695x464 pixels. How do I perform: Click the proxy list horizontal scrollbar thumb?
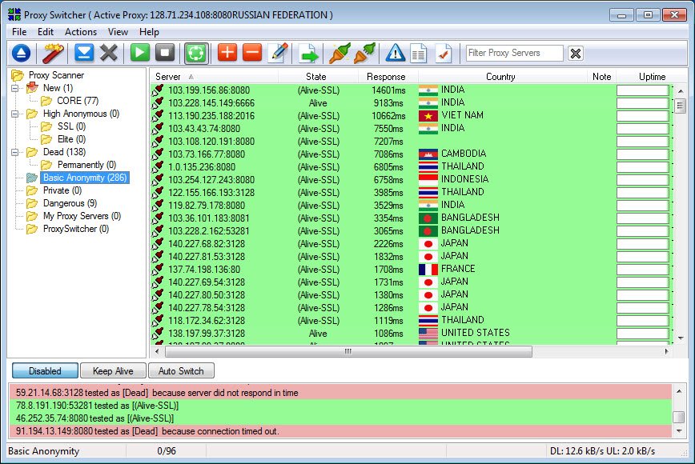click(348, 351)
